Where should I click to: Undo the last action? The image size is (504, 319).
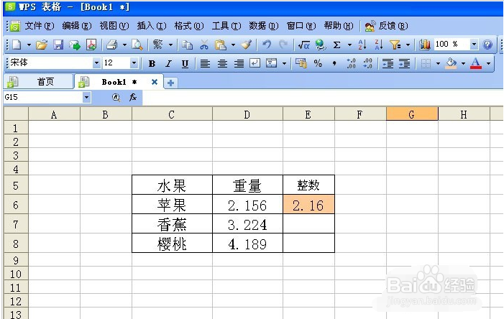[267, 45]
